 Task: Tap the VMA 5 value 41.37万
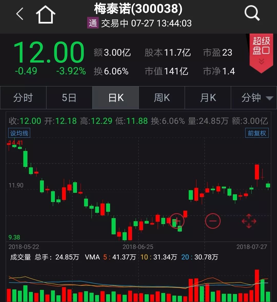pos(124,257)
